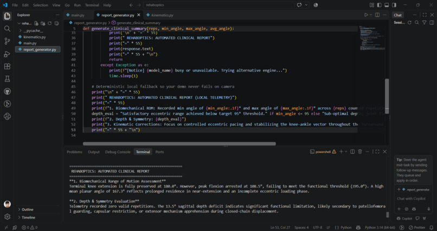Viewport: 437px width, 231px height.
Task: Switch to the Problems panel tab
Action: (74, 152)
